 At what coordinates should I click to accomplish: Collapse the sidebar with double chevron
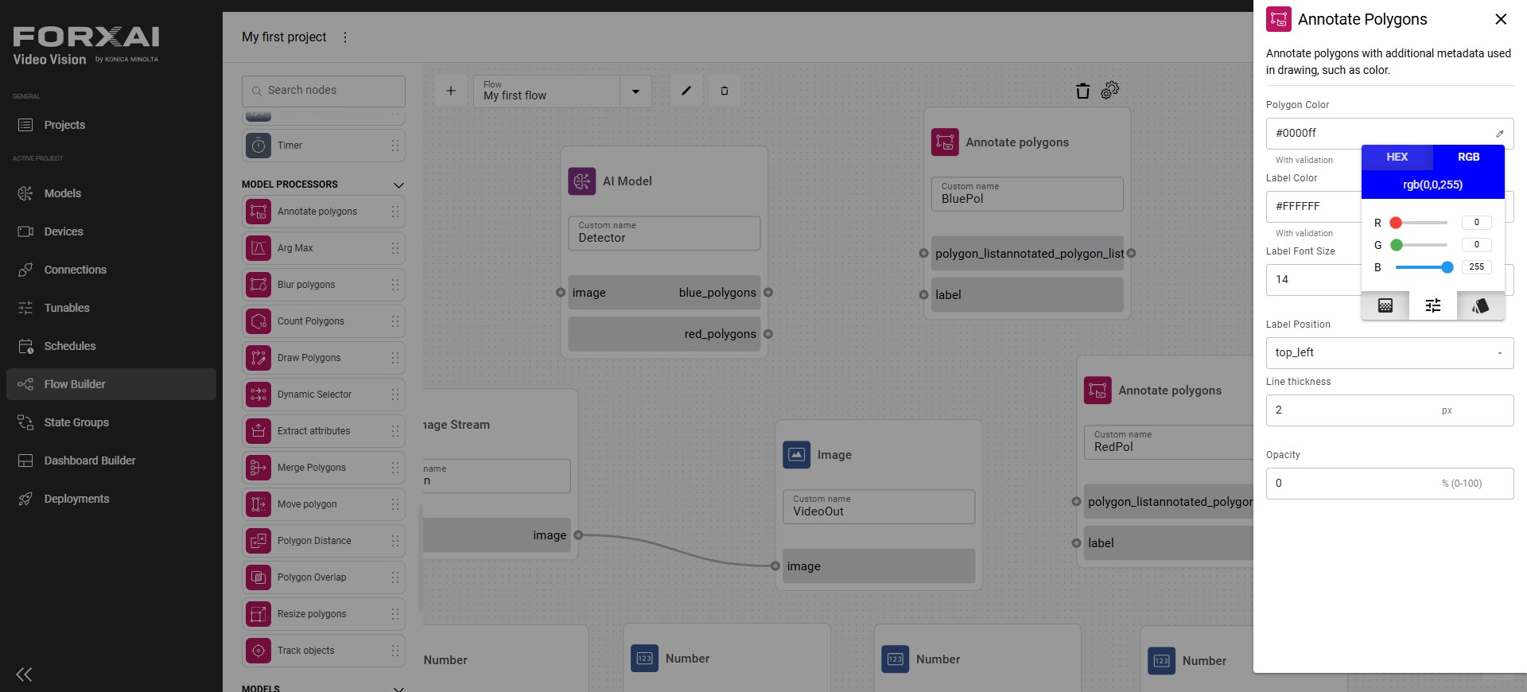[x=25, y=675]
